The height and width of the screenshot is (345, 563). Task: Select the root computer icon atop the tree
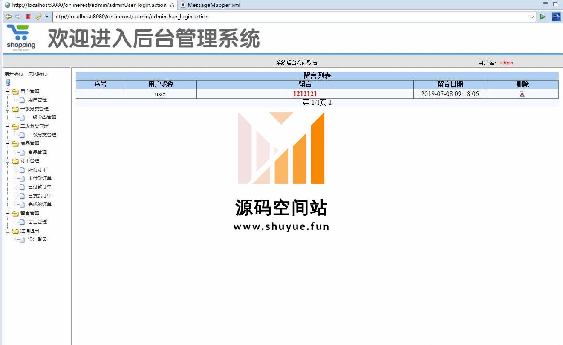coord(8,82)
